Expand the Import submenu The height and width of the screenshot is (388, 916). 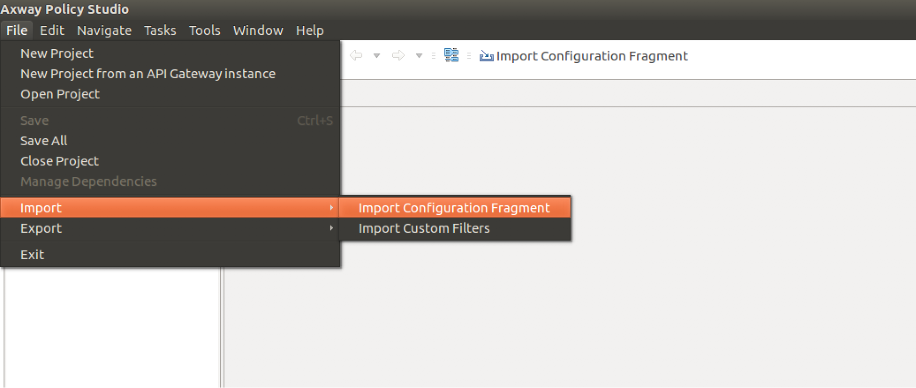pyautogui.click(x=170, y=208)
